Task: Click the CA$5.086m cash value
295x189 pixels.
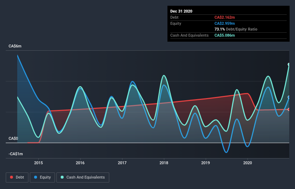Action: (x=225, y=35)
